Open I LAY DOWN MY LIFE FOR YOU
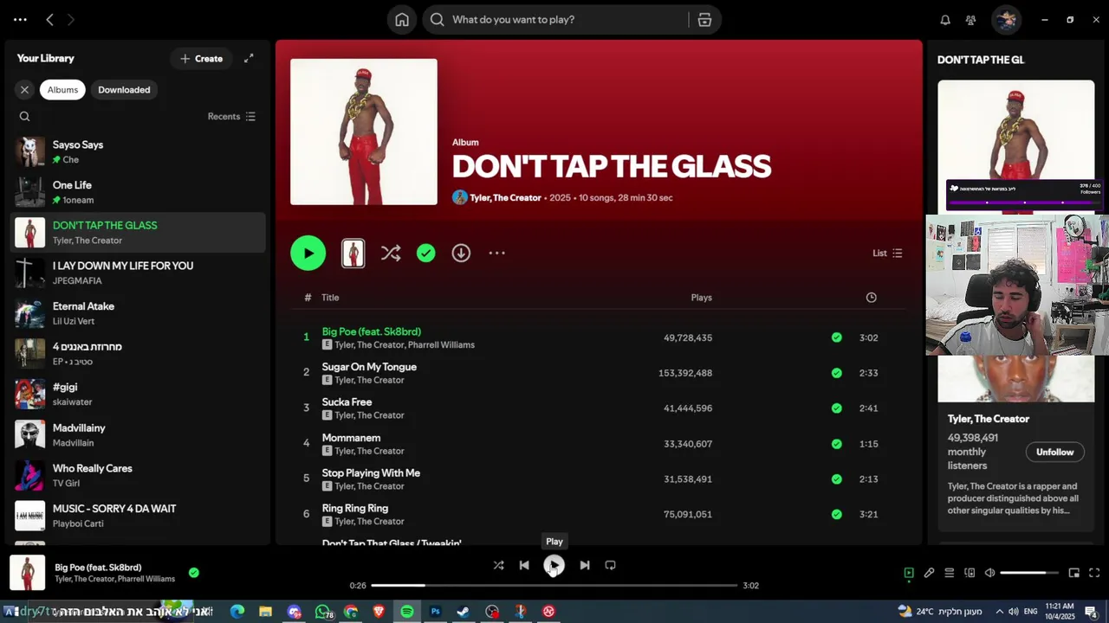 tap(139, 273)
